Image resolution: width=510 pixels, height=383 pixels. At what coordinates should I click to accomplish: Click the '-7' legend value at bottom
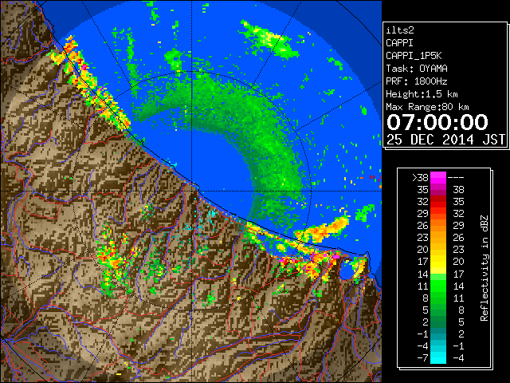(422, 357)
